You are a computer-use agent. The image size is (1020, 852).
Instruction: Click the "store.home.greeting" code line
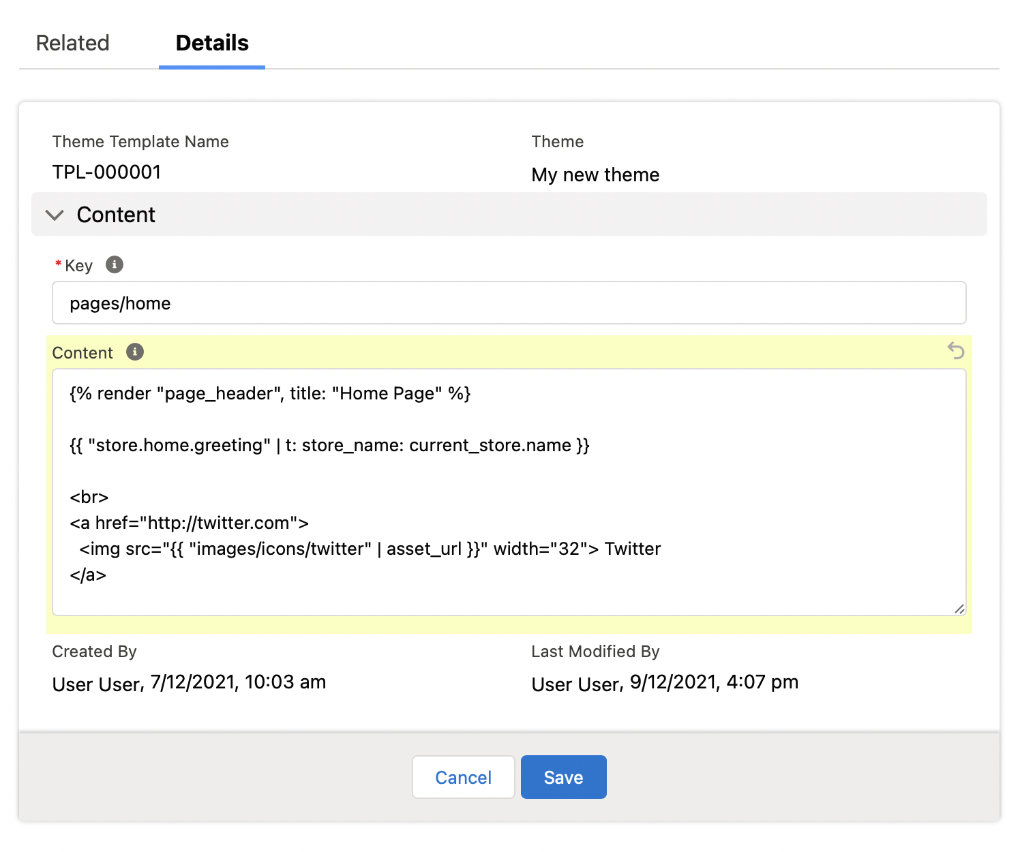pos(329,446)
